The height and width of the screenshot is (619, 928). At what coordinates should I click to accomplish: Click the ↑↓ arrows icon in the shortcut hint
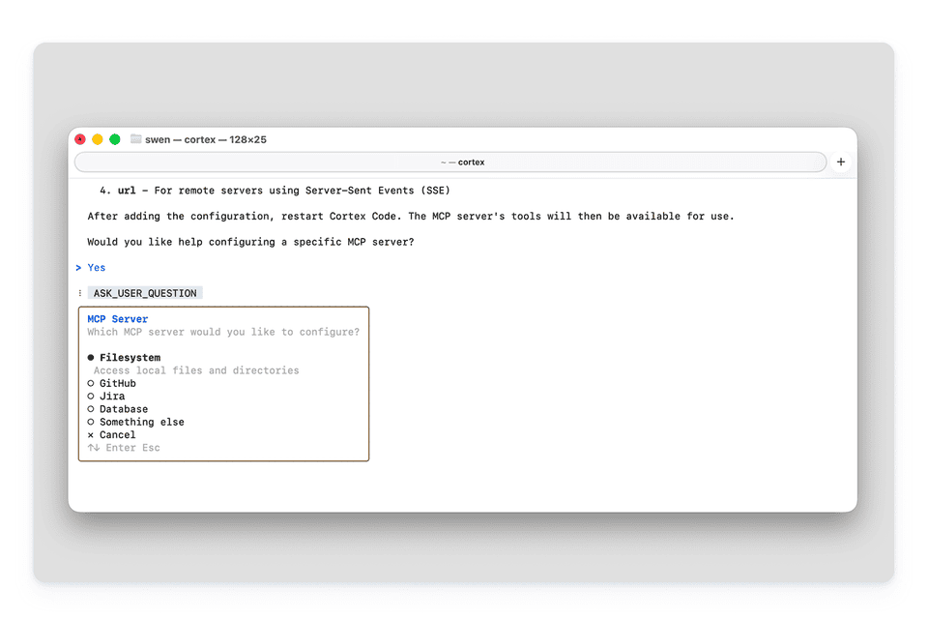[x=93, y=447]
